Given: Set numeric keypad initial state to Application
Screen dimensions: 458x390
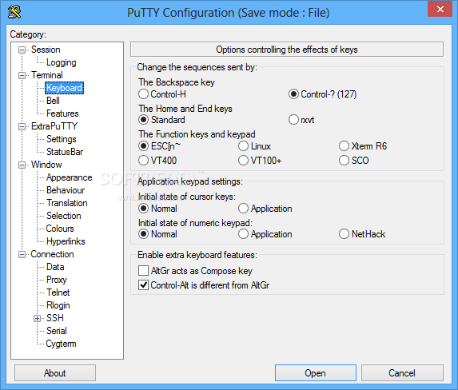Looking at the screenshot, I should point(265,234).
